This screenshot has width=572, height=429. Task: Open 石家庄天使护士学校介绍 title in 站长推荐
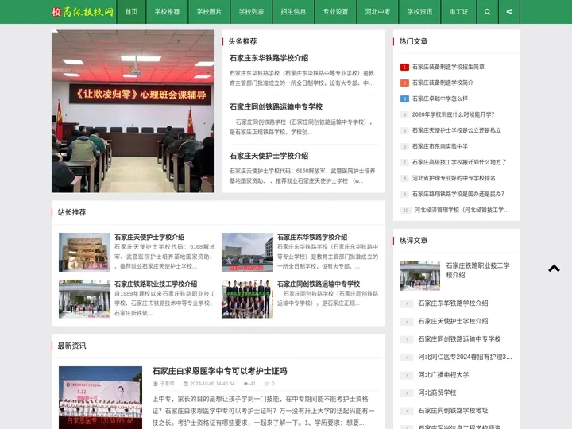[x=149, y=237]
